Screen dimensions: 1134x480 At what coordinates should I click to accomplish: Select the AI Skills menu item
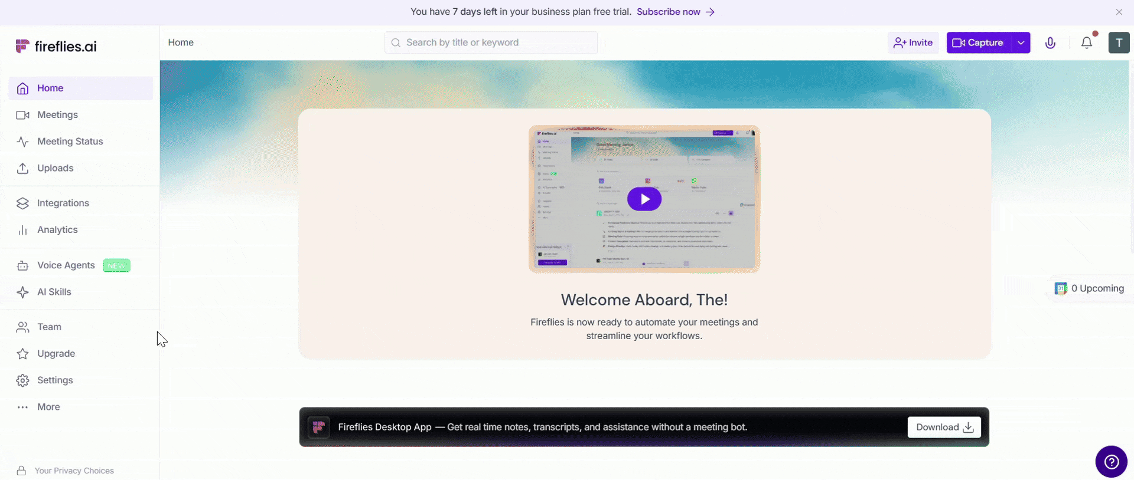tap(80, 292)
